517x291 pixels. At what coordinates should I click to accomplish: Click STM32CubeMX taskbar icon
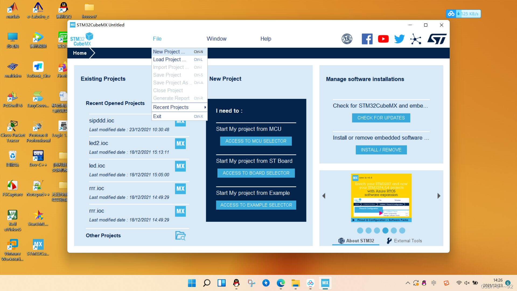pyautogui.click(x=325, y=283)
